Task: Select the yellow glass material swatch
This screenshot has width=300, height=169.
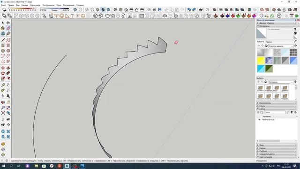Action: pos(261,61)
